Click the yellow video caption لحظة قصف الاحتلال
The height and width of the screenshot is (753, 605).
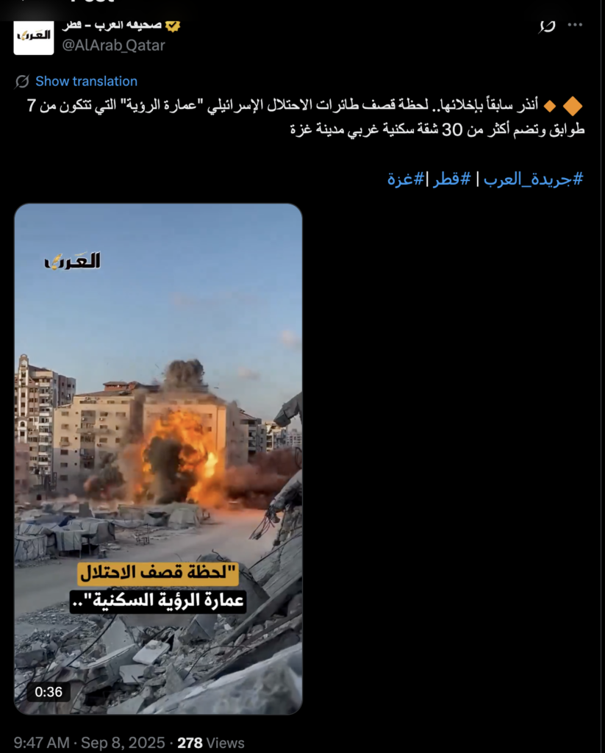click(158, 573)
